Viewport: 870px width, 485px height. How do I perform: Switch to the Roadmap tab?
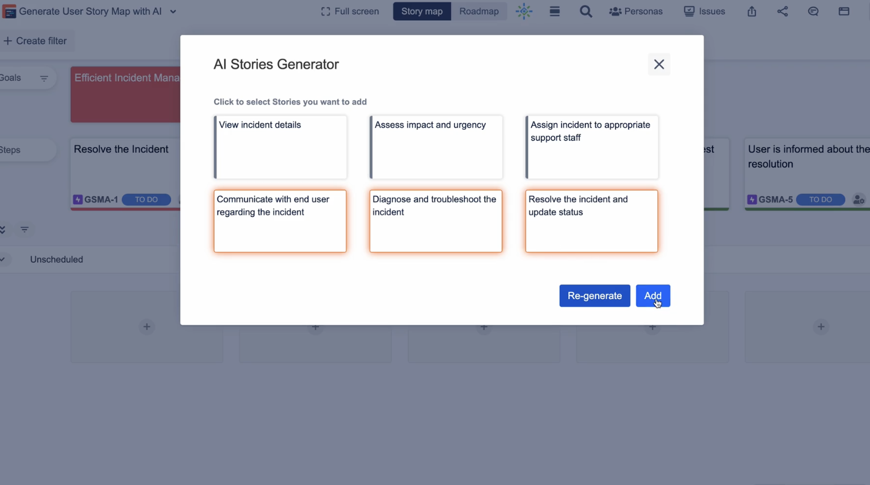coord(478,11)
